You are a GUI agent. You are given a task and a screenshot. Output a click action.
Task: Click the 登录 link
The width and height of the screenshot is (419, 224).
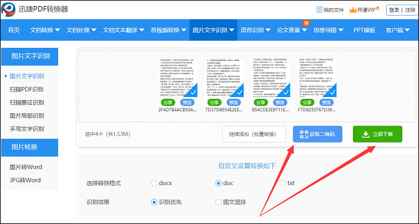pyautogui.click(x=394, y=10)
